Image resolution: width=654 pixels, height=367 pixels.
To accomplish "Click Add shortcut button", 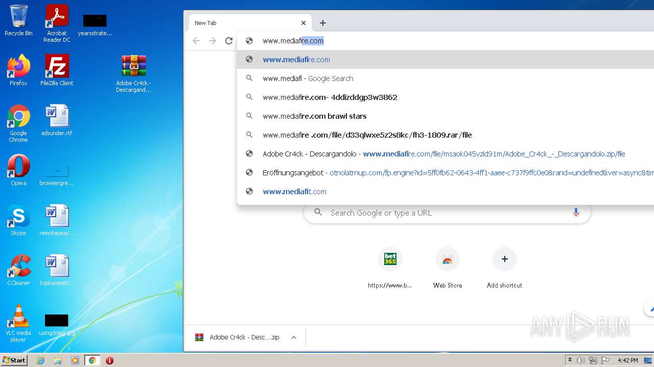I will pyautogui.click(x=504, y=269).
